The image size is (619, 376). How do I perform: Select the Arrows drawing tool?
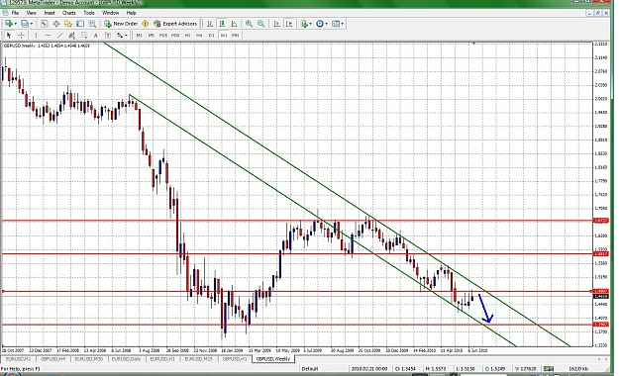pyautogui.click(x=120, y=36)
